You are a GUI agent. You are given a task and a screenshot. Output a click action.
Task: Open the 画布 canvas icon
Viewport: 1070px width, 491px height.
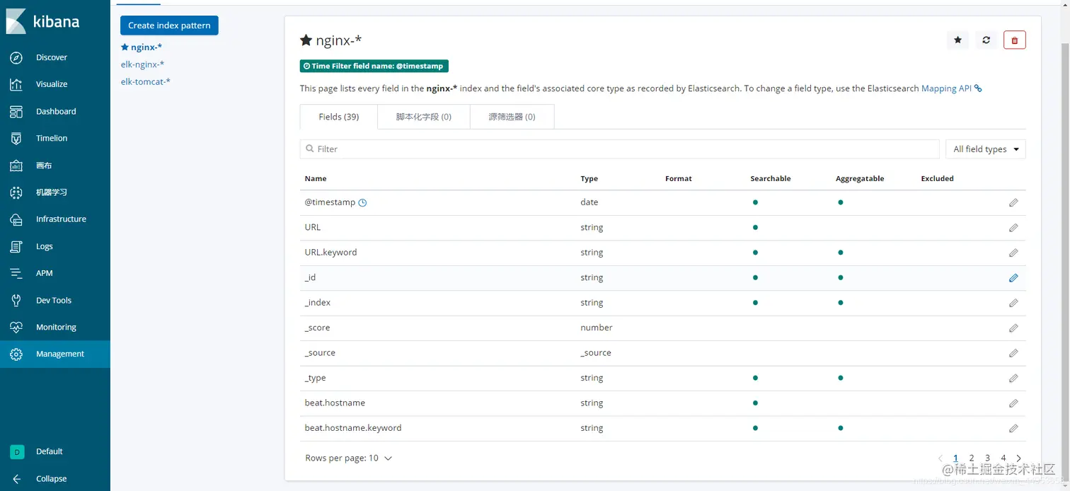[16, 166]
